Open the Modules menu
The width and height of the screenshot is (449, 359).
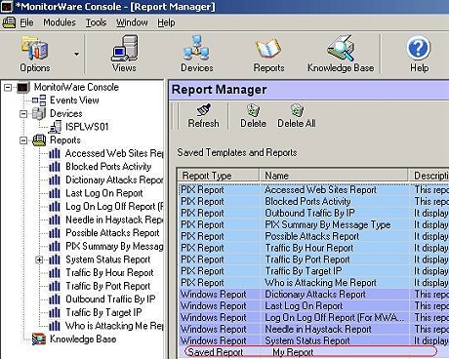pyautogui.click(x=60, y=22)
